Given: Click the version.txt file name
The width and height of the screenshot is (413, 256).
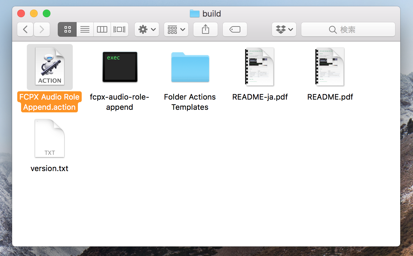Looking at the screenshot, I should point(49,168).
